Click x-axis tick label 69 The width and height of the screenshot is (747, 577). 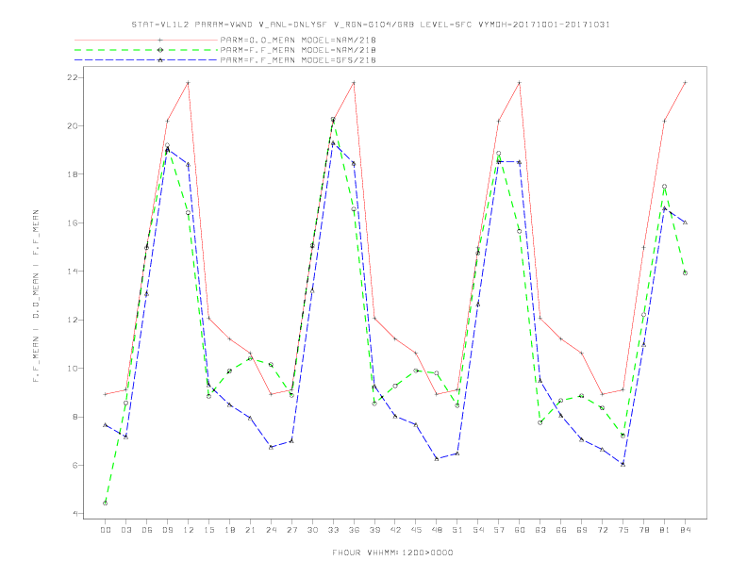[582, 530]
